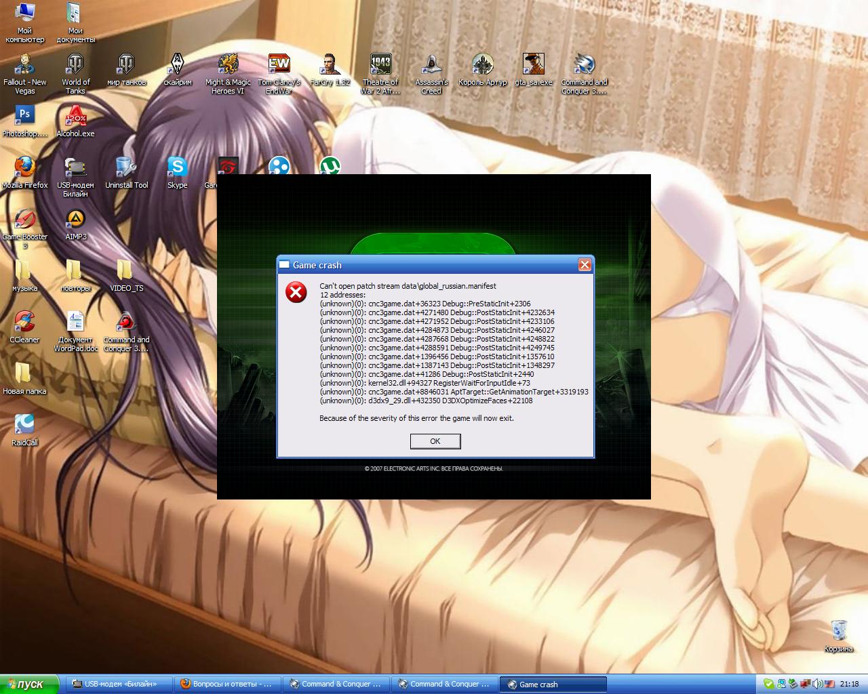Click the AptTarget::GetAnimationTarget stack line

click(454, 392)
